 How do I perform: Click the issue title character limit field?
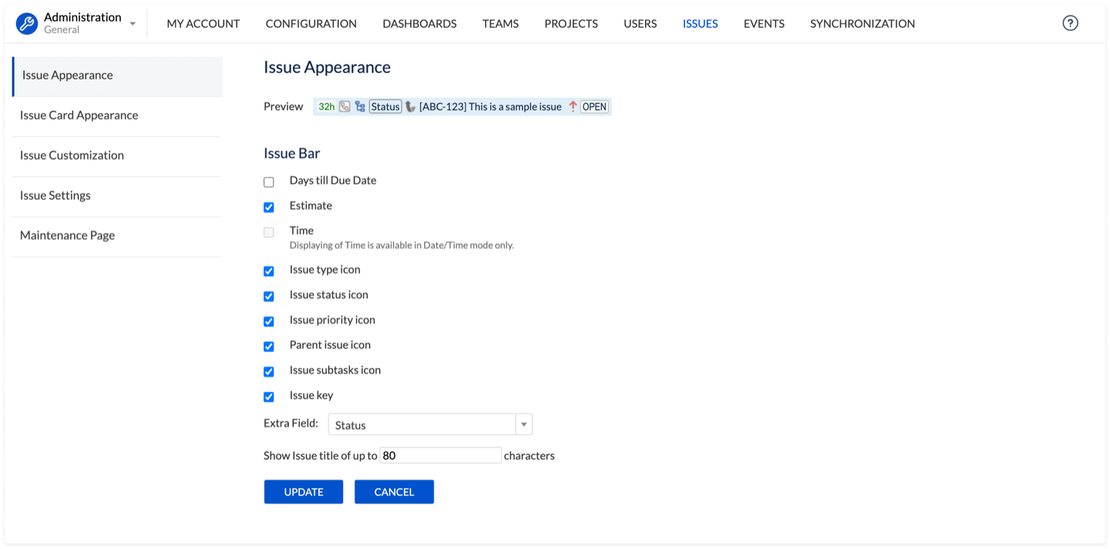[440, 456]
